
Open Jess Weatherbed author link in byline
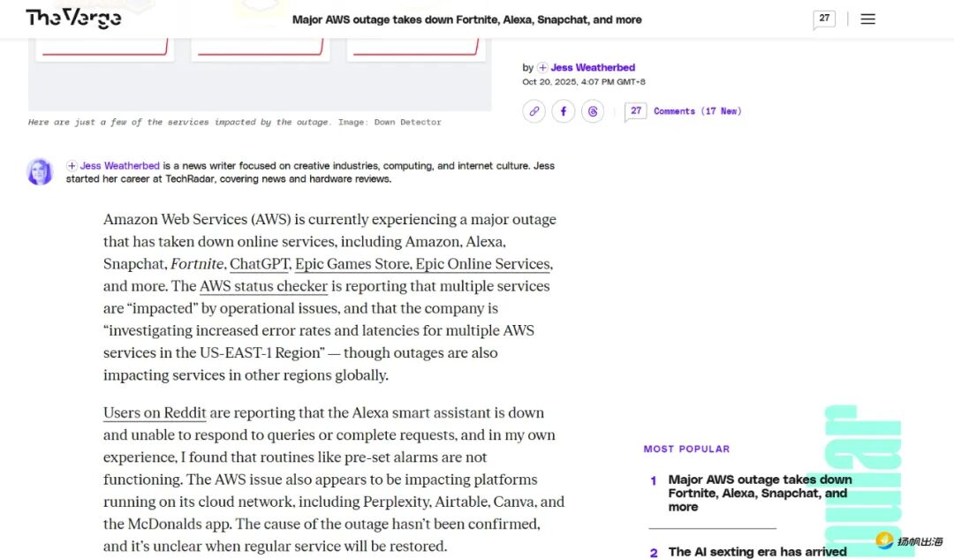point(593,67)
